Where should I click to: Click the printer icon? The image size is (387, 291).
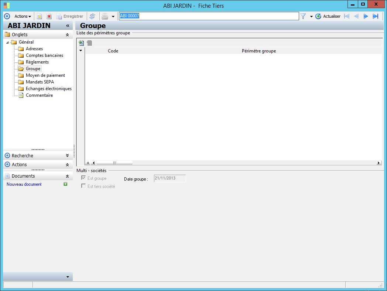click(105, 16)
